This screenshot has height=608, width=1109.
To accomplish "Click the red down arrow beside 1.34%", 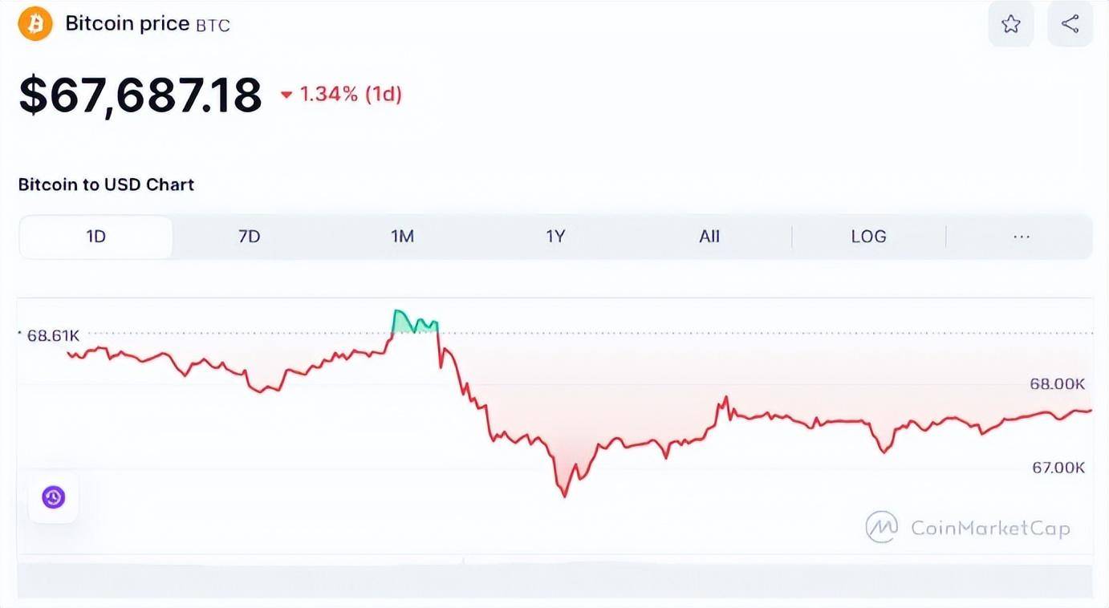I will coord(286,95).
